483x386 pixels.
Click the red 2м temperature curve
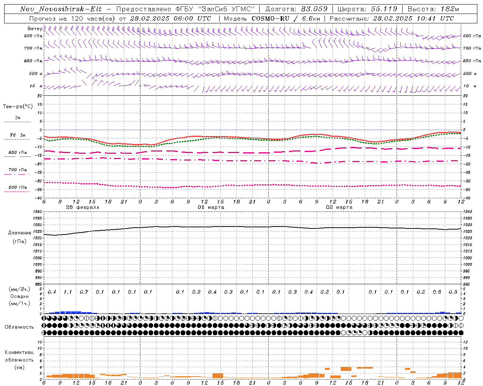click(252, 138)
